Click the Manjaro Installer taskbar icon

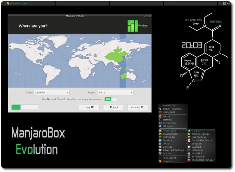point(8,3)
